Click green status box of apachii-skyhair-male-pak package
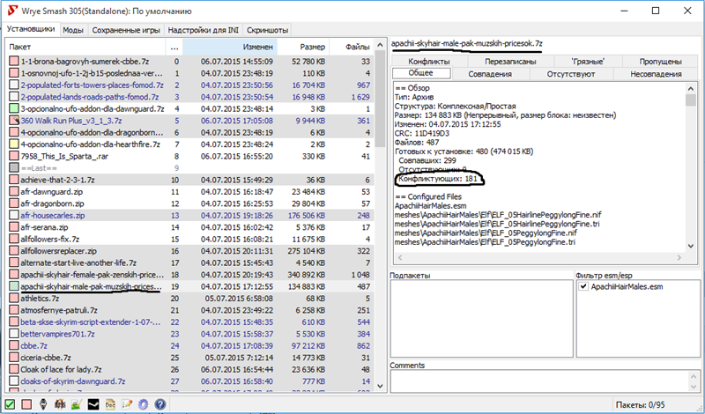705x414 pixels. pyautogui.click(x=14, y=286)
